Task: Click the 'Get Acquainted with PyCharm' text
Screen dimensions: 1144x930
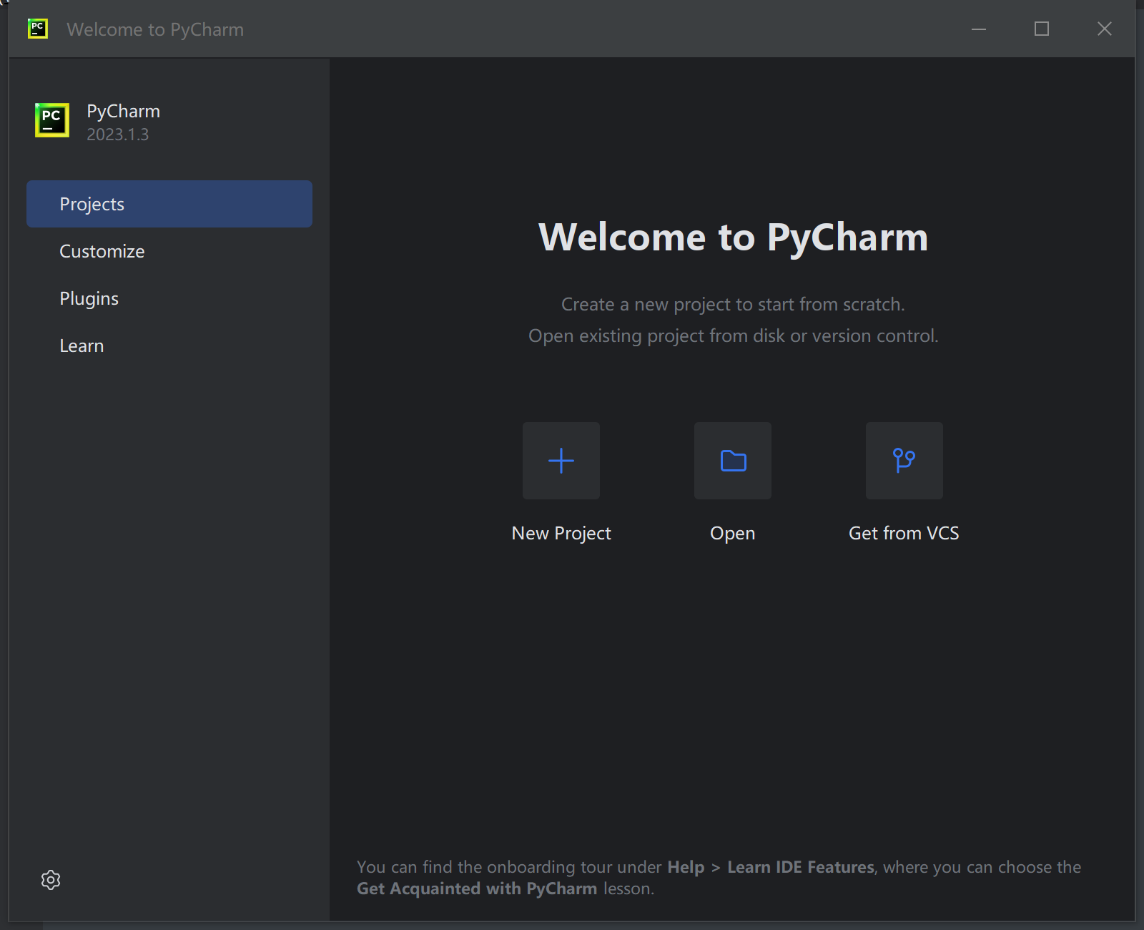Action: click(477, 889)
